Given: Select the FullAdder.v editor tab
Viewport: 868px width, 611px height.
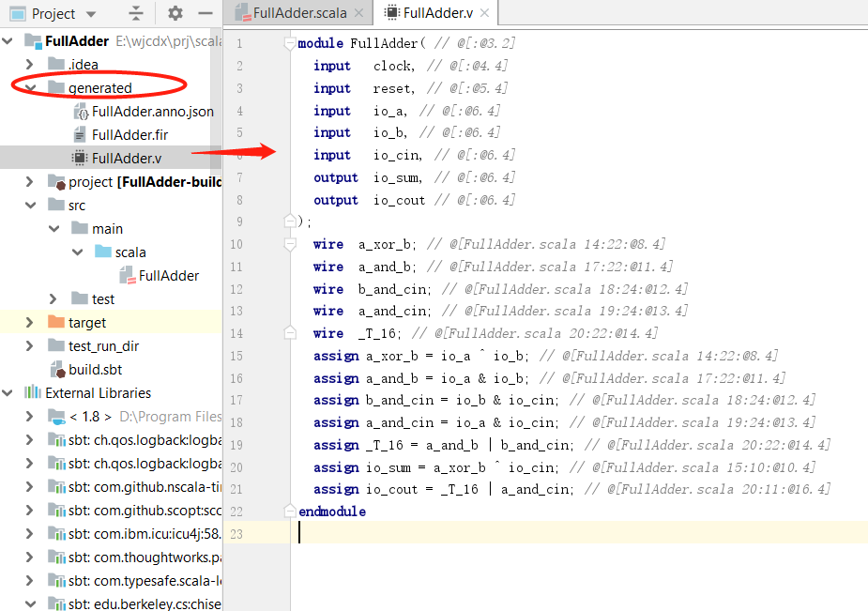Looking at the screenshot, I should coord(435,13).
